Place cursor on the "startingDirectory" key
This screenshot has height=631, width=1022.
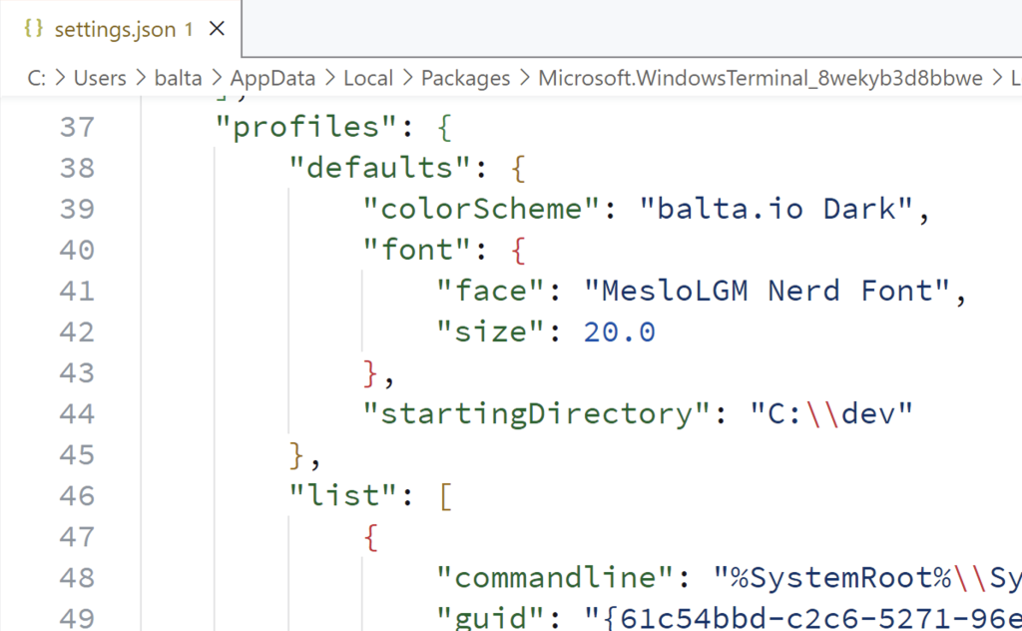536,414
